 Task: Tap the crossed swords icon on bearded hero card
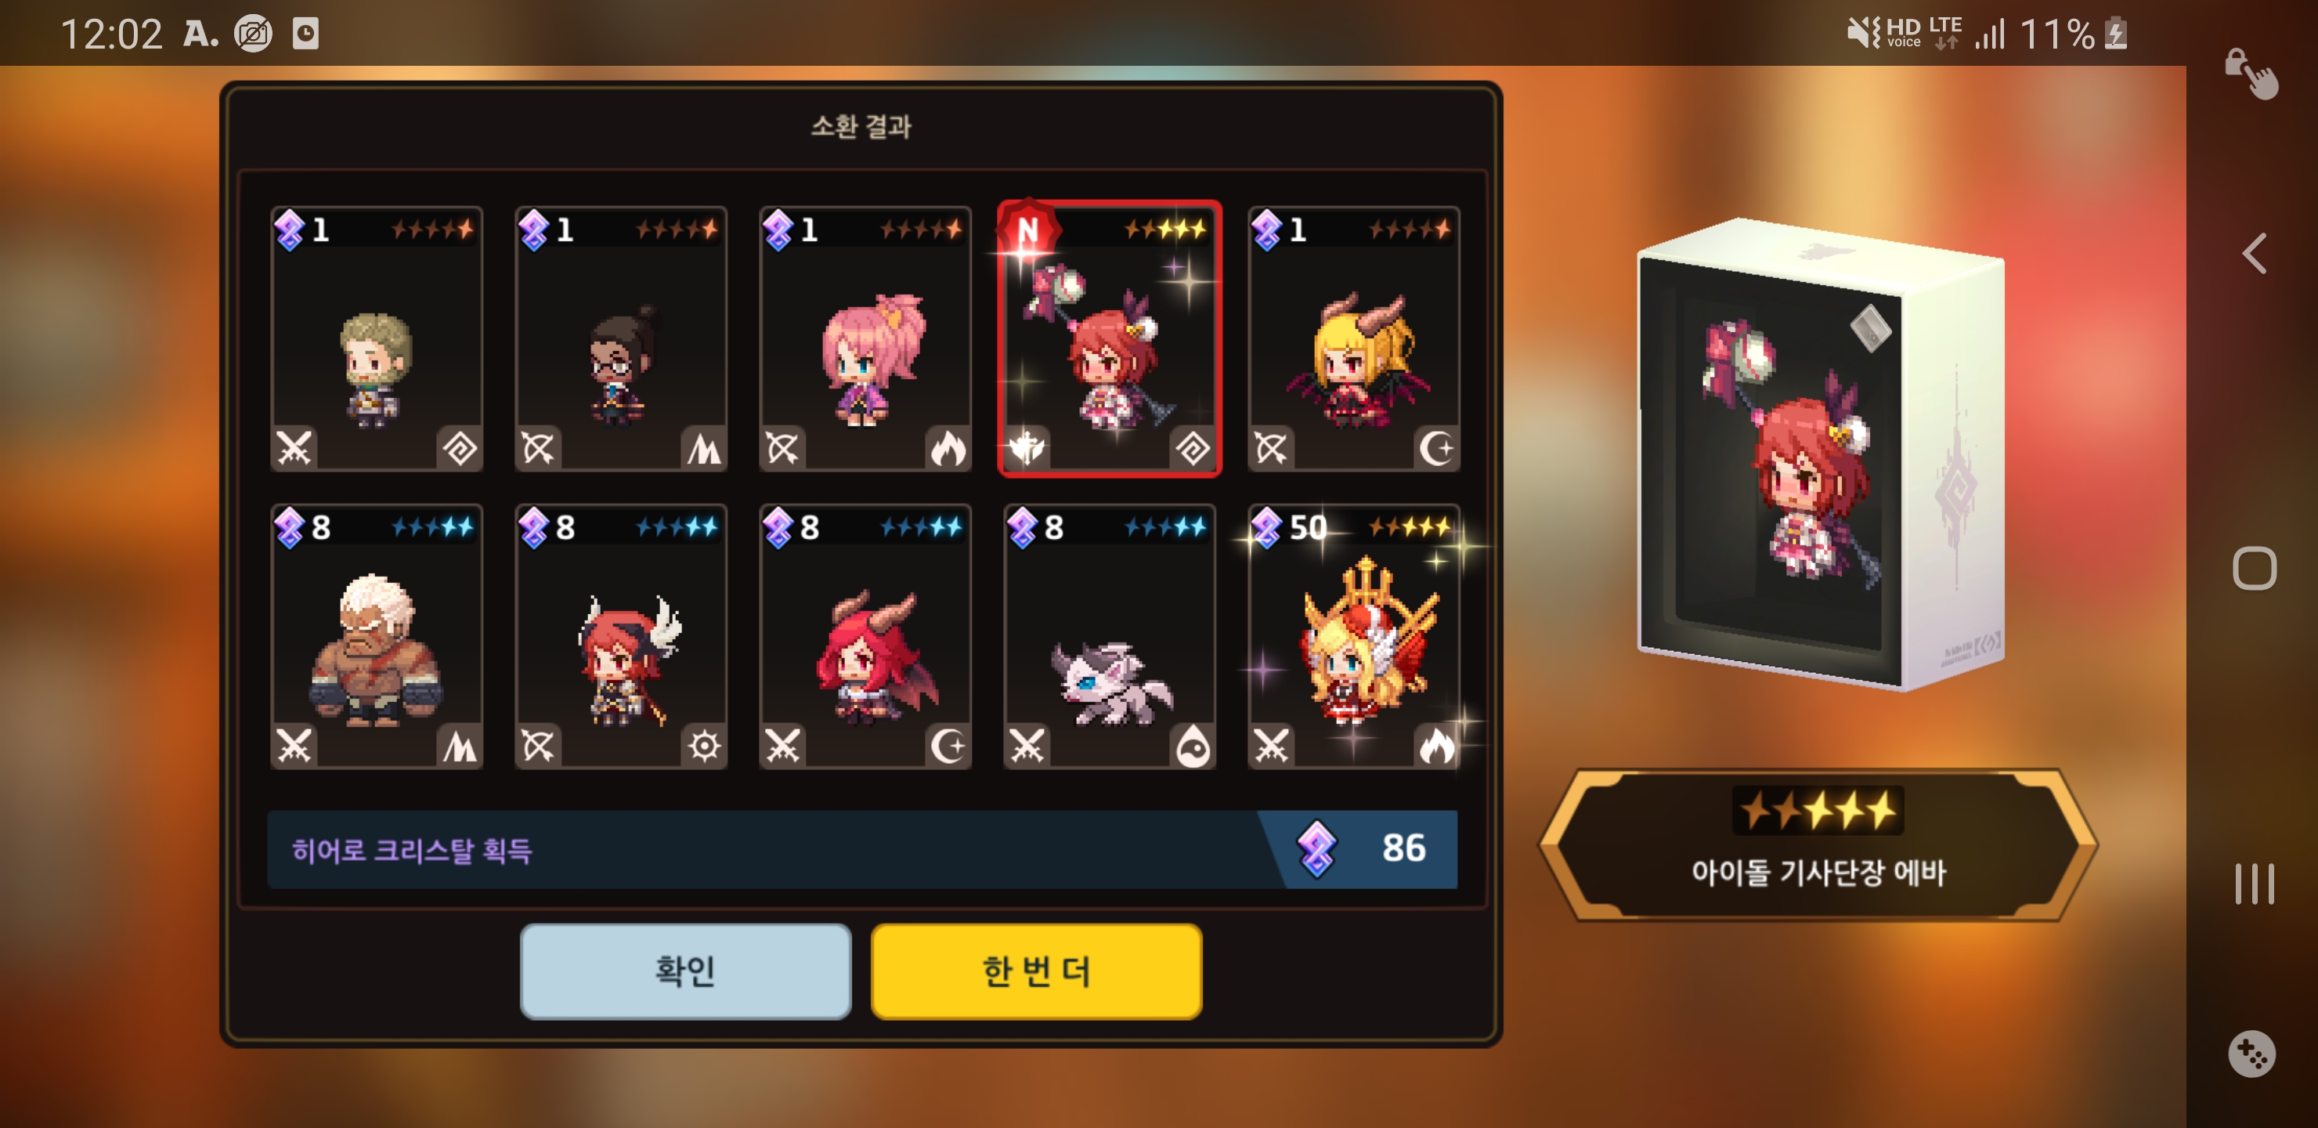coord(294,447)
